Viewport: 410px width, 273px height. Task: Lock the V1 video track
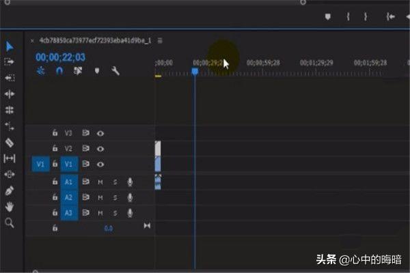(55, 164)
